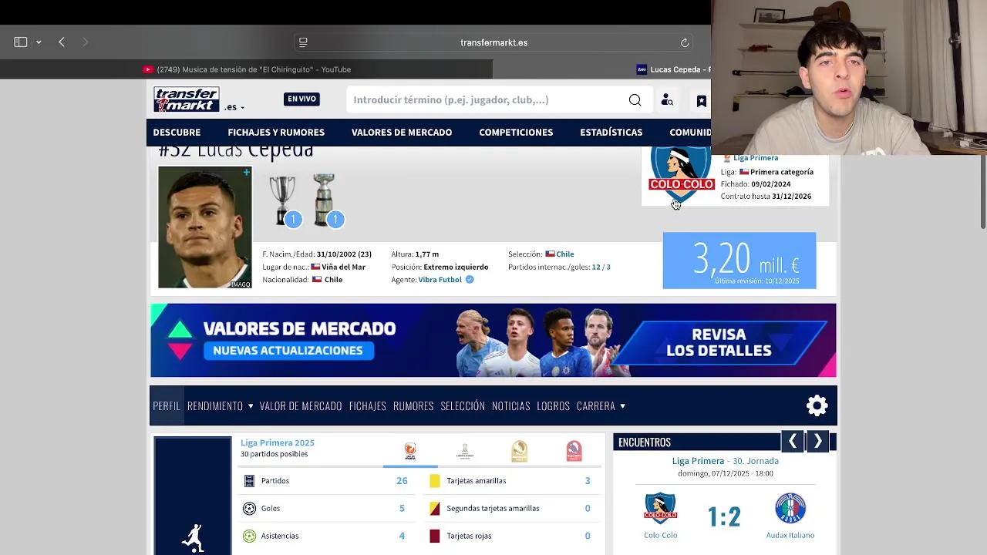Show next match with right arrow
The image size is (987, 555).
817,442
